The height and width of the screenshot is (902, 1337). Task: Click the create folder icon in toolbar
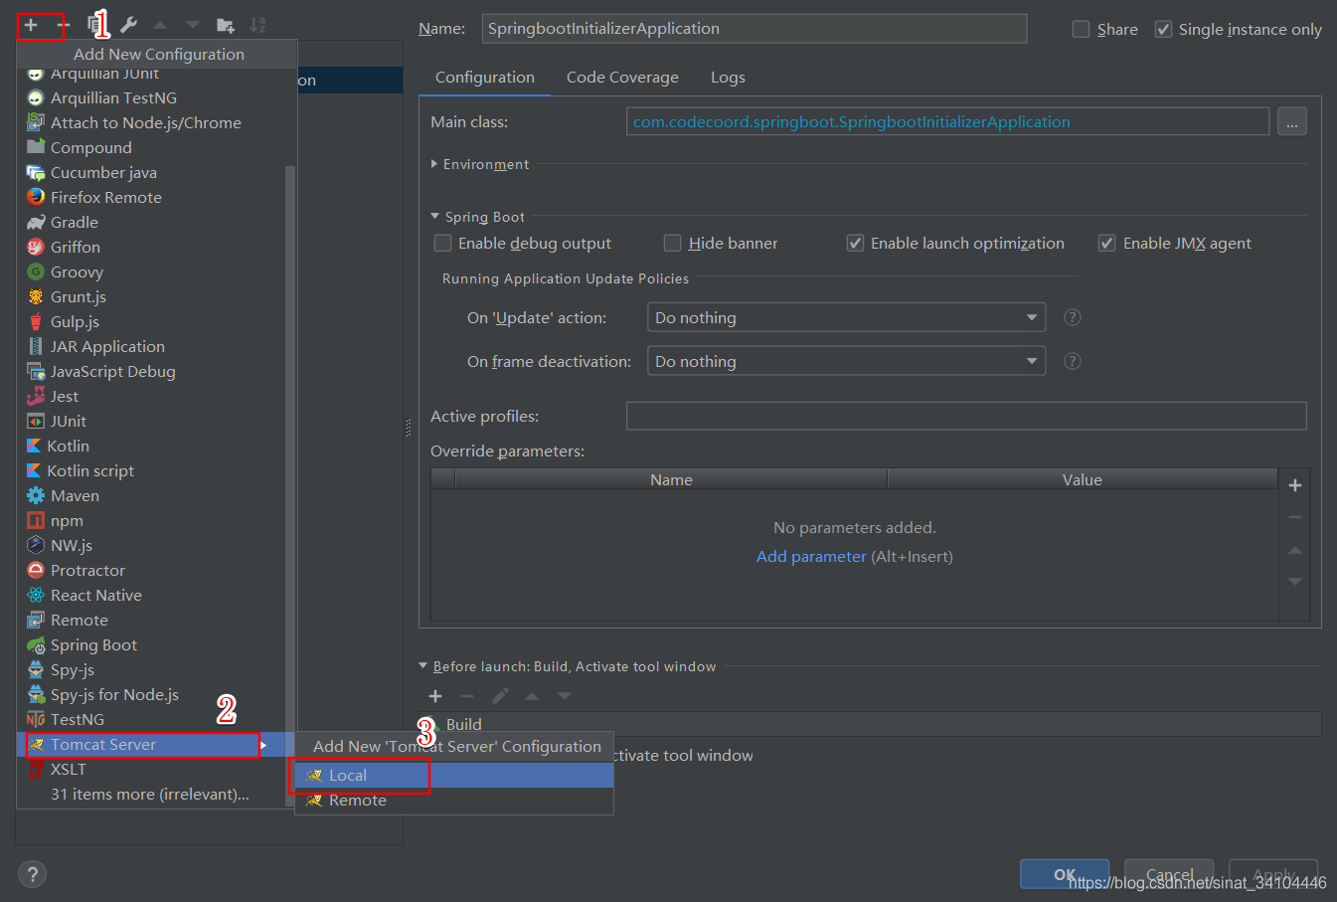click(226, 25)
